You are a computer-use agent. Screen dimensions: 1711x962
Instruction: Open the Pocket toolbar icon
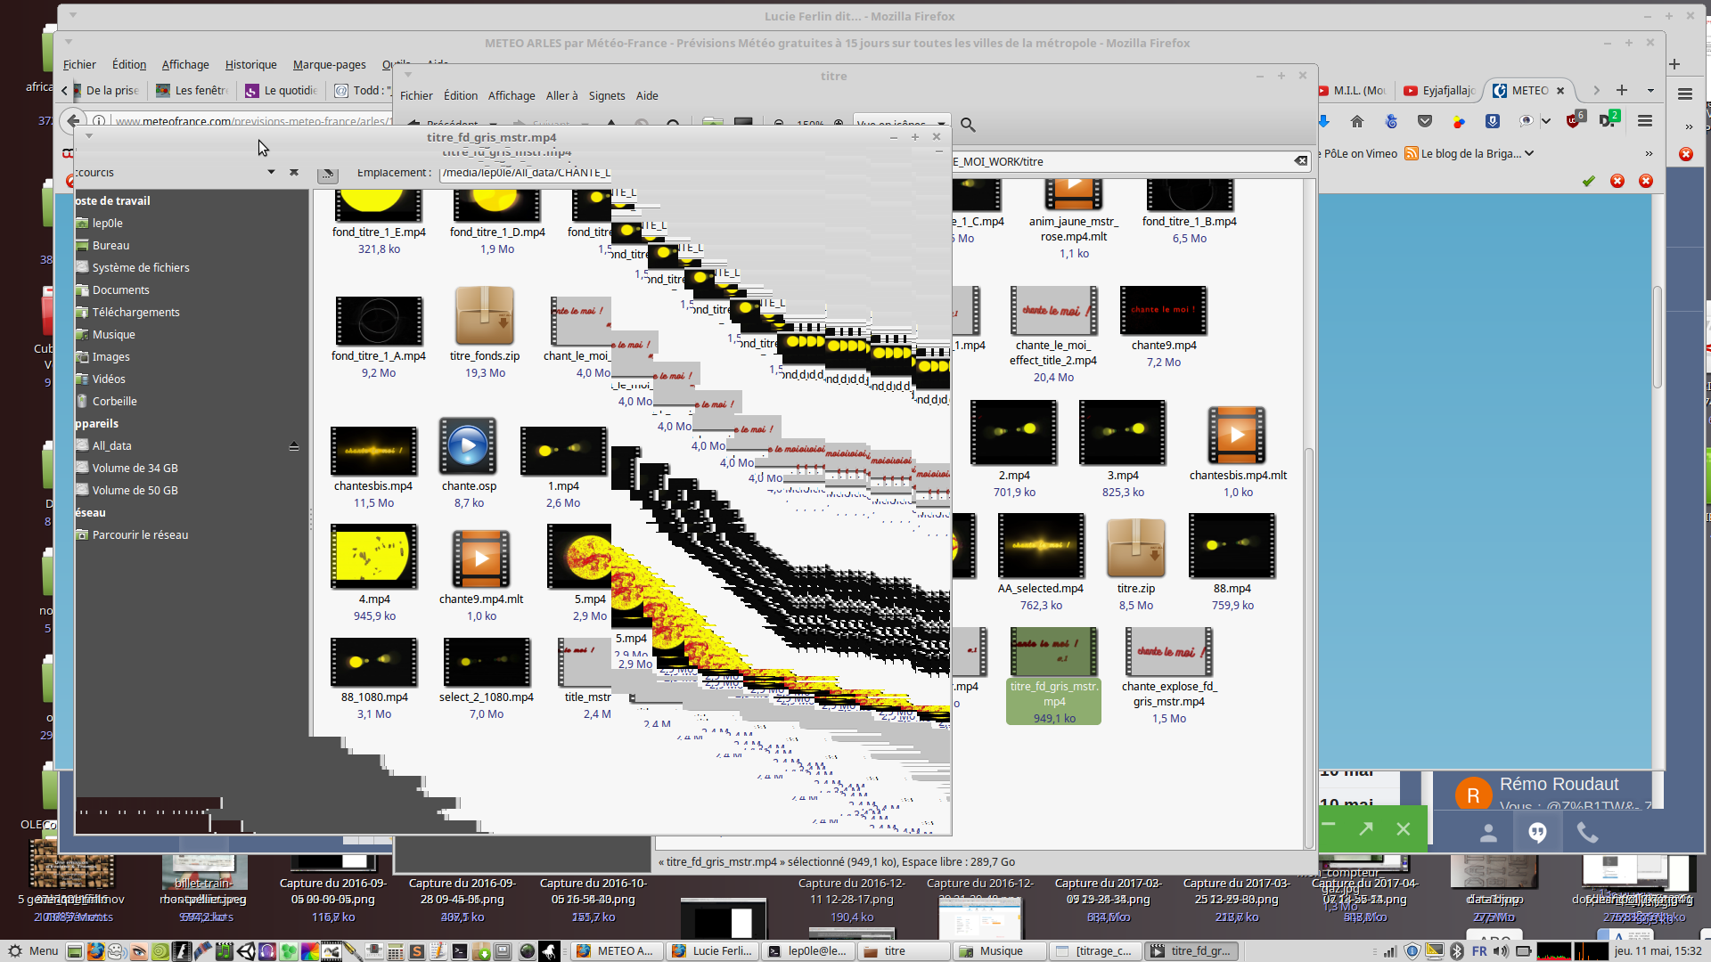click(1425, 121)
